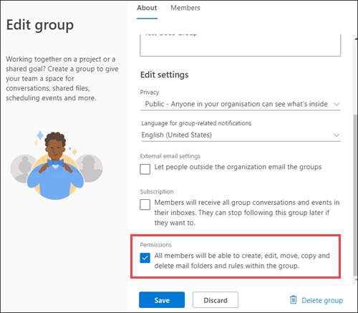This screenshot has height=313, width=358.
Task: Click the trash can icon
Action: point(294,299)
